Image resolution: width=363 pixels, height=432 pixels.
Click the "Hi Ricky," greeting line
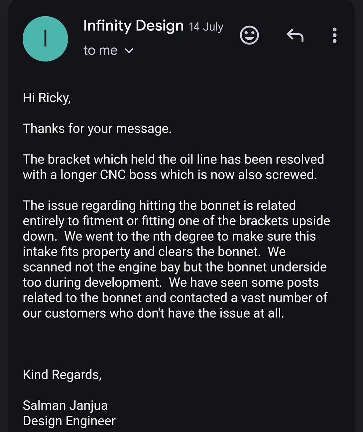coord(47,98)
